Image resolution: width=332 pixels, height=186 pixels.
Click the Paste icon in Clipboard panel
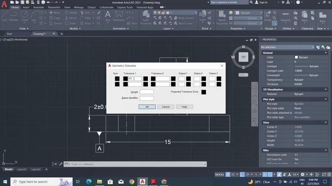pyautogui.click(x=305, y=16)
